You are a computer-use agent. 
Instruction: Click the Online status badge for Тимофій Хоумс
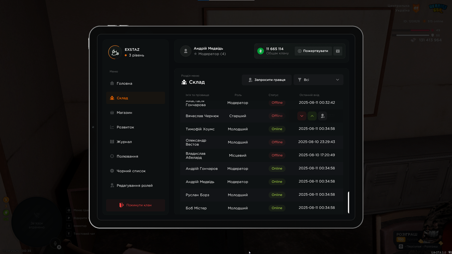pyautogui.click(x=277, y=129)
